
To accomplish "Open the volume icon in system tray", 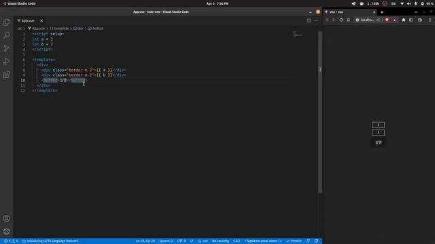I will 408,3.
